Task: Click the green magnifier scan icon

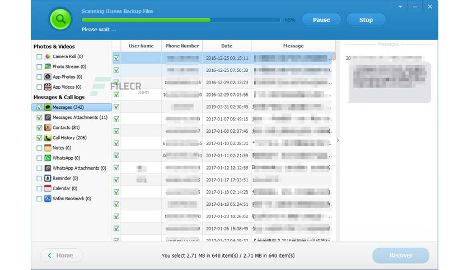Action: [60, 19]
